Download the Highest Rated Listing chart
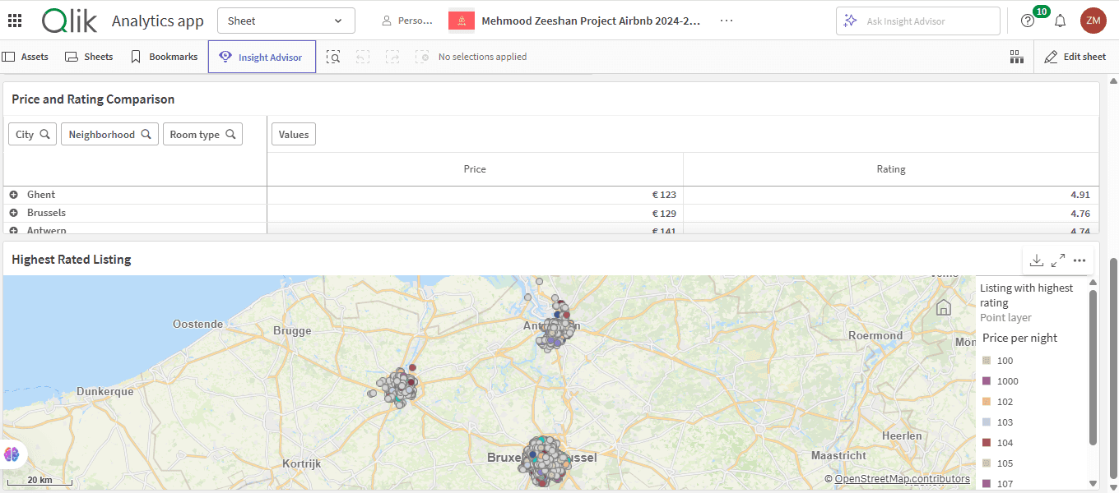 (x=1037, y=260)
